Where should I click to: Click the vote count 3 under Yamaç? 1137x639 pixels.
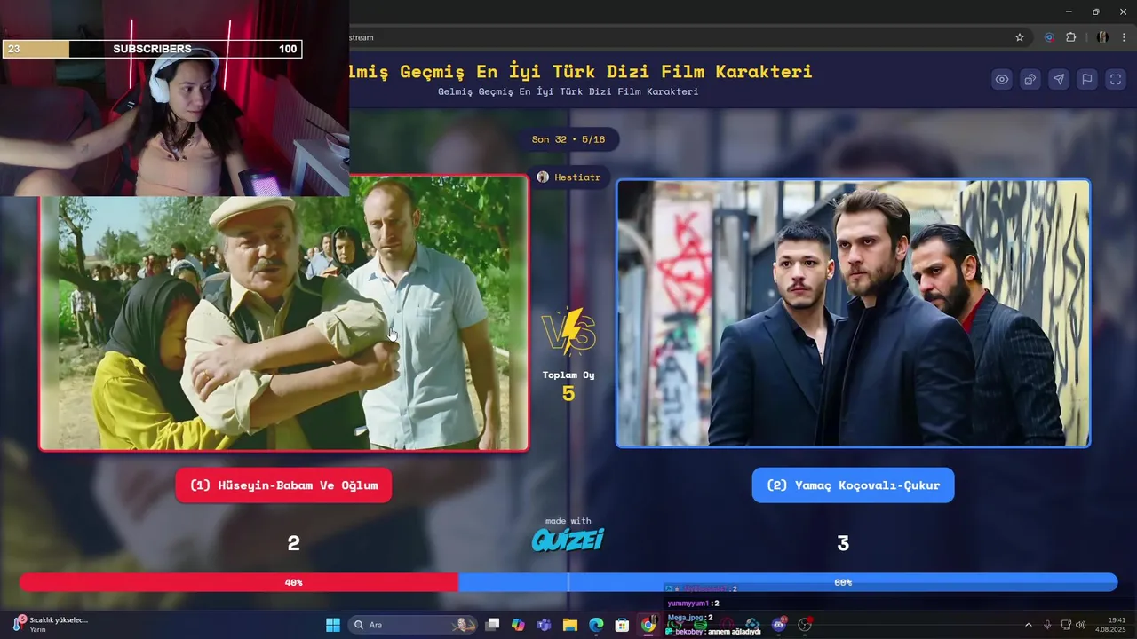tap(843, 543)
